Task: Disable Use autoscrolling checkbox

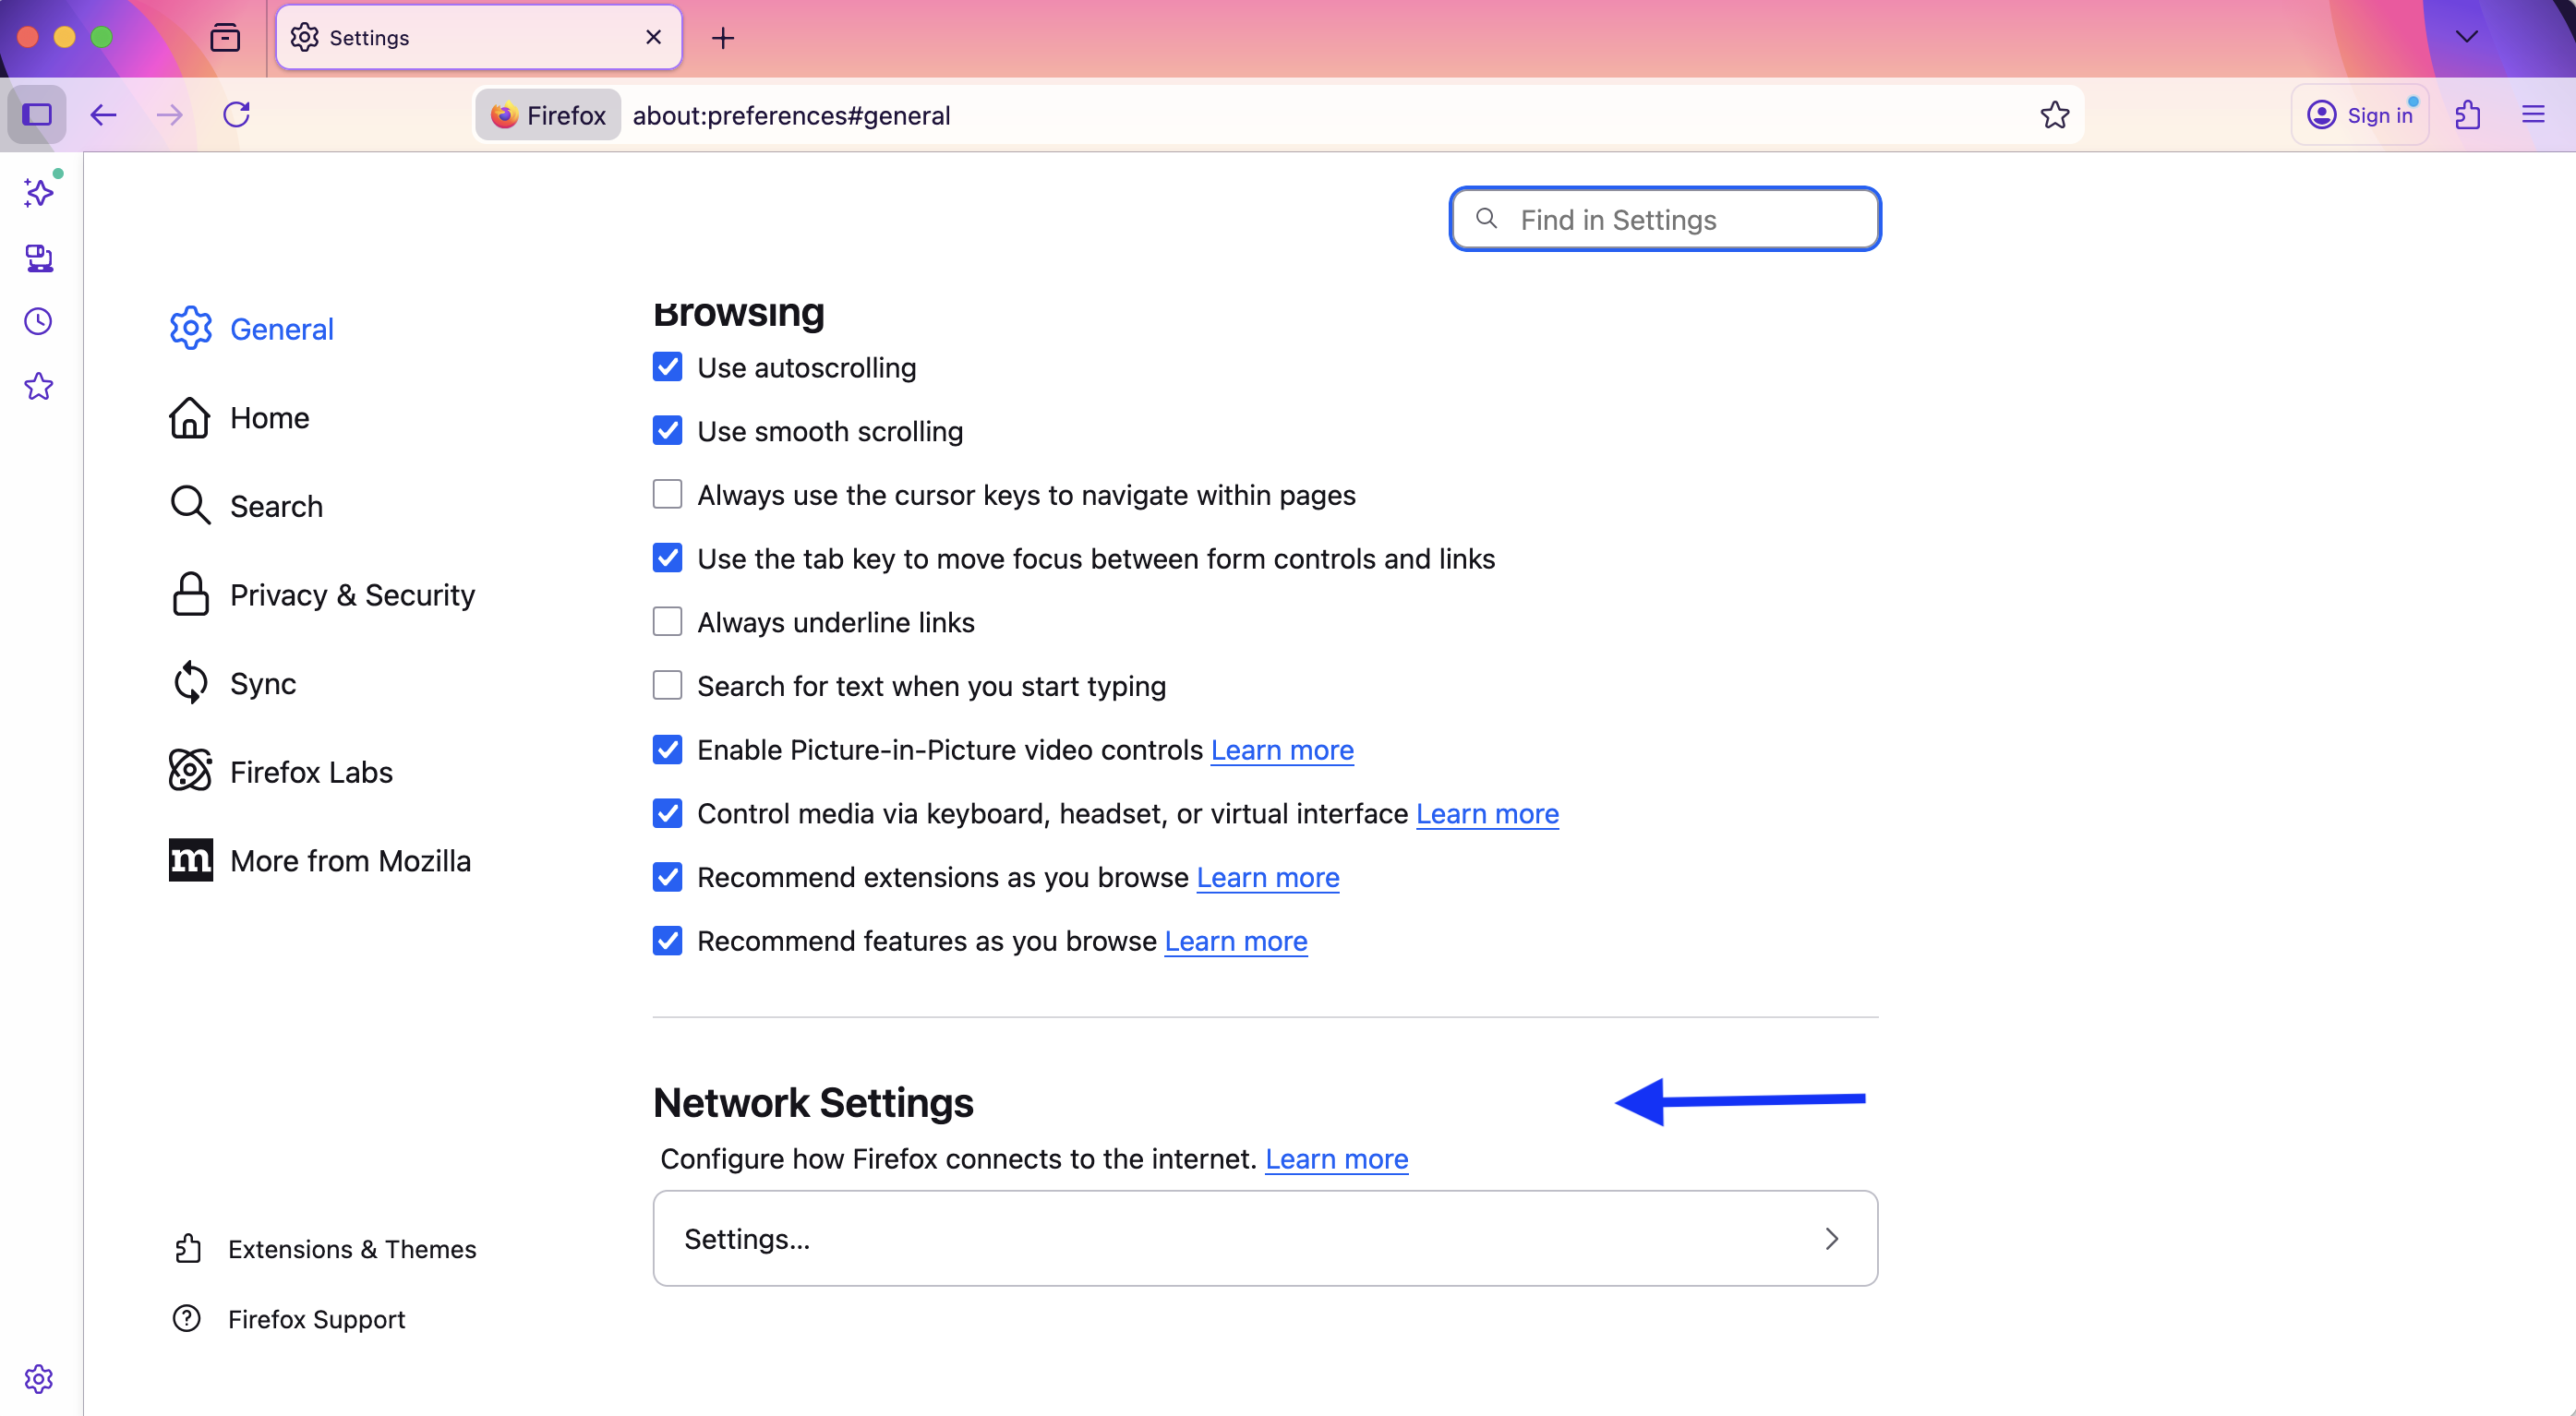Action: [667, 367]
